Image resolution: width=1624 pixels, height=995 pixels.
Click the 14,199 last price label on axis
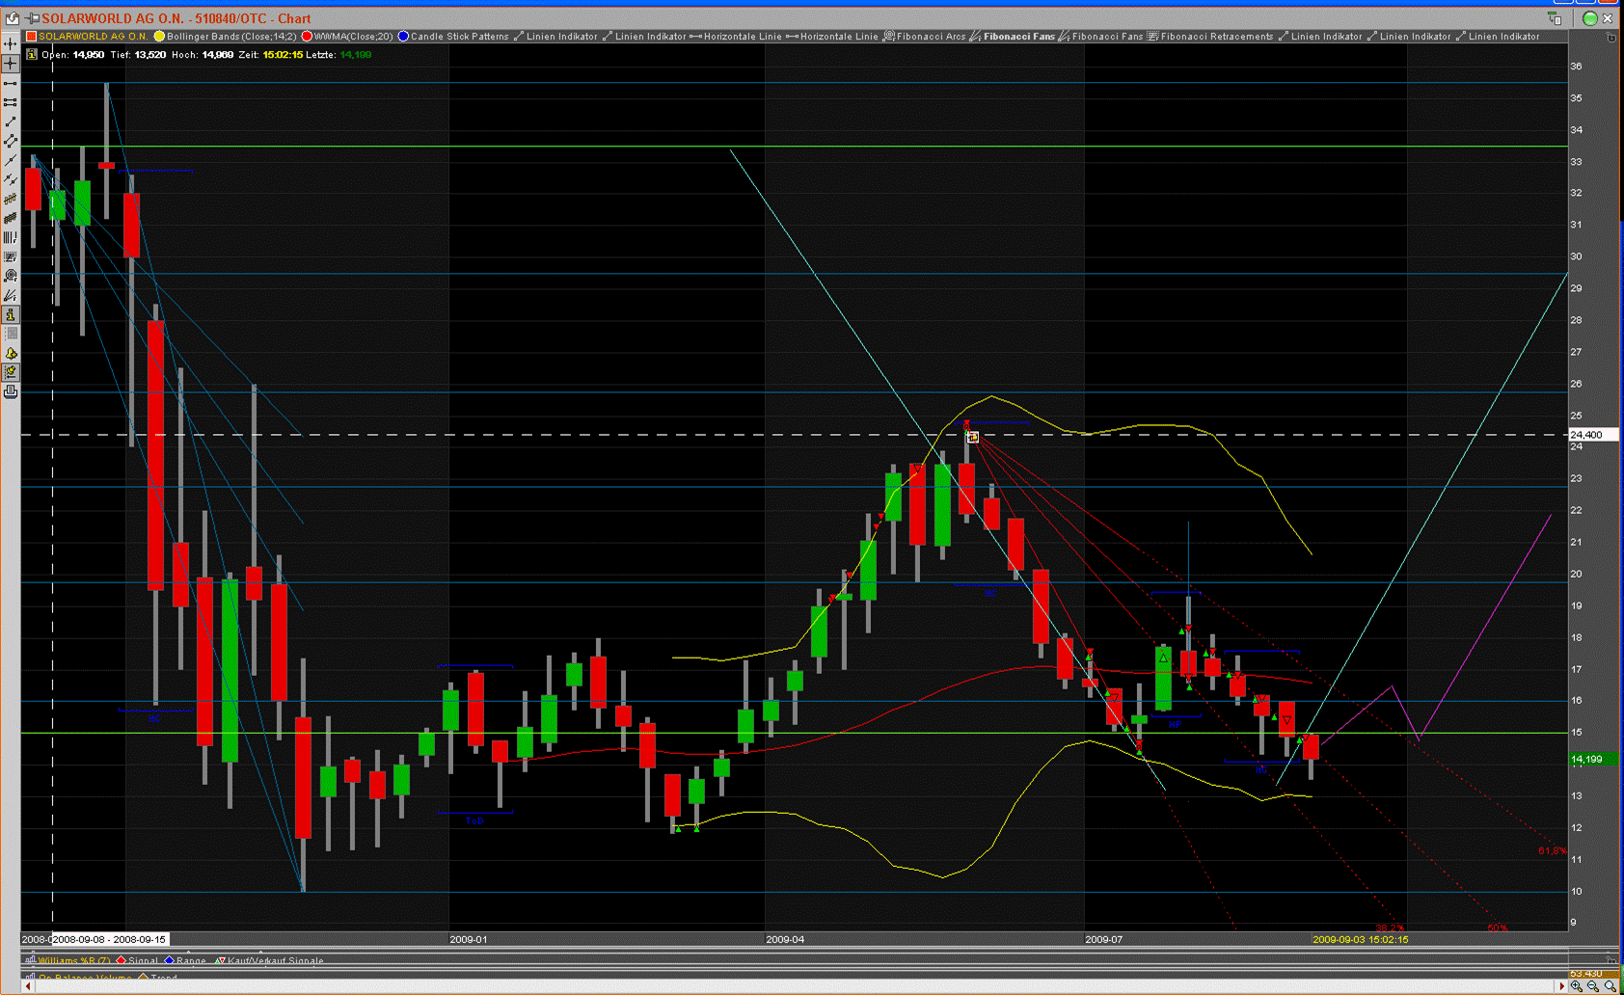point(1593,760)
